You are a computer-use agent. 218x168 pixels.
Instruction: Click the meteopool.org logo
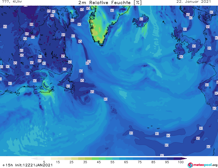(x=203, y=165)
